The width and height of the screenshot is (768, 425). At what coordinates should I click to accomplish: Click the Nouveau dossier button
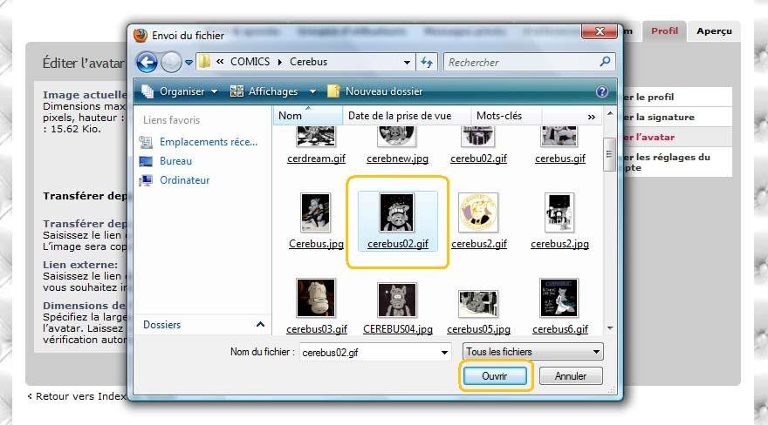coord(374,91)
